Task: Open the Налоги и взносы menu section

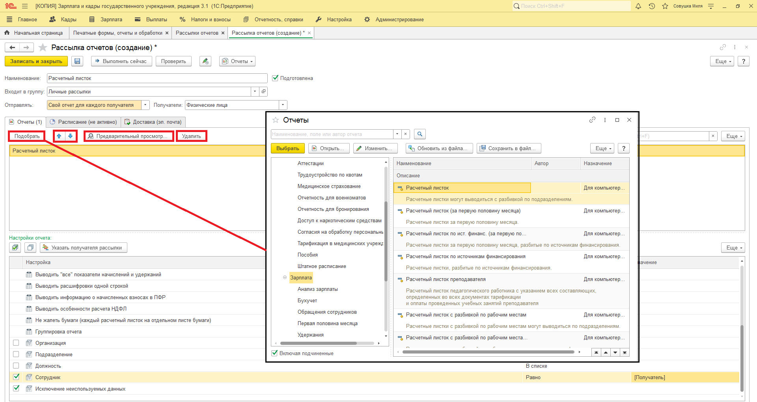Action: pos(205,19)
